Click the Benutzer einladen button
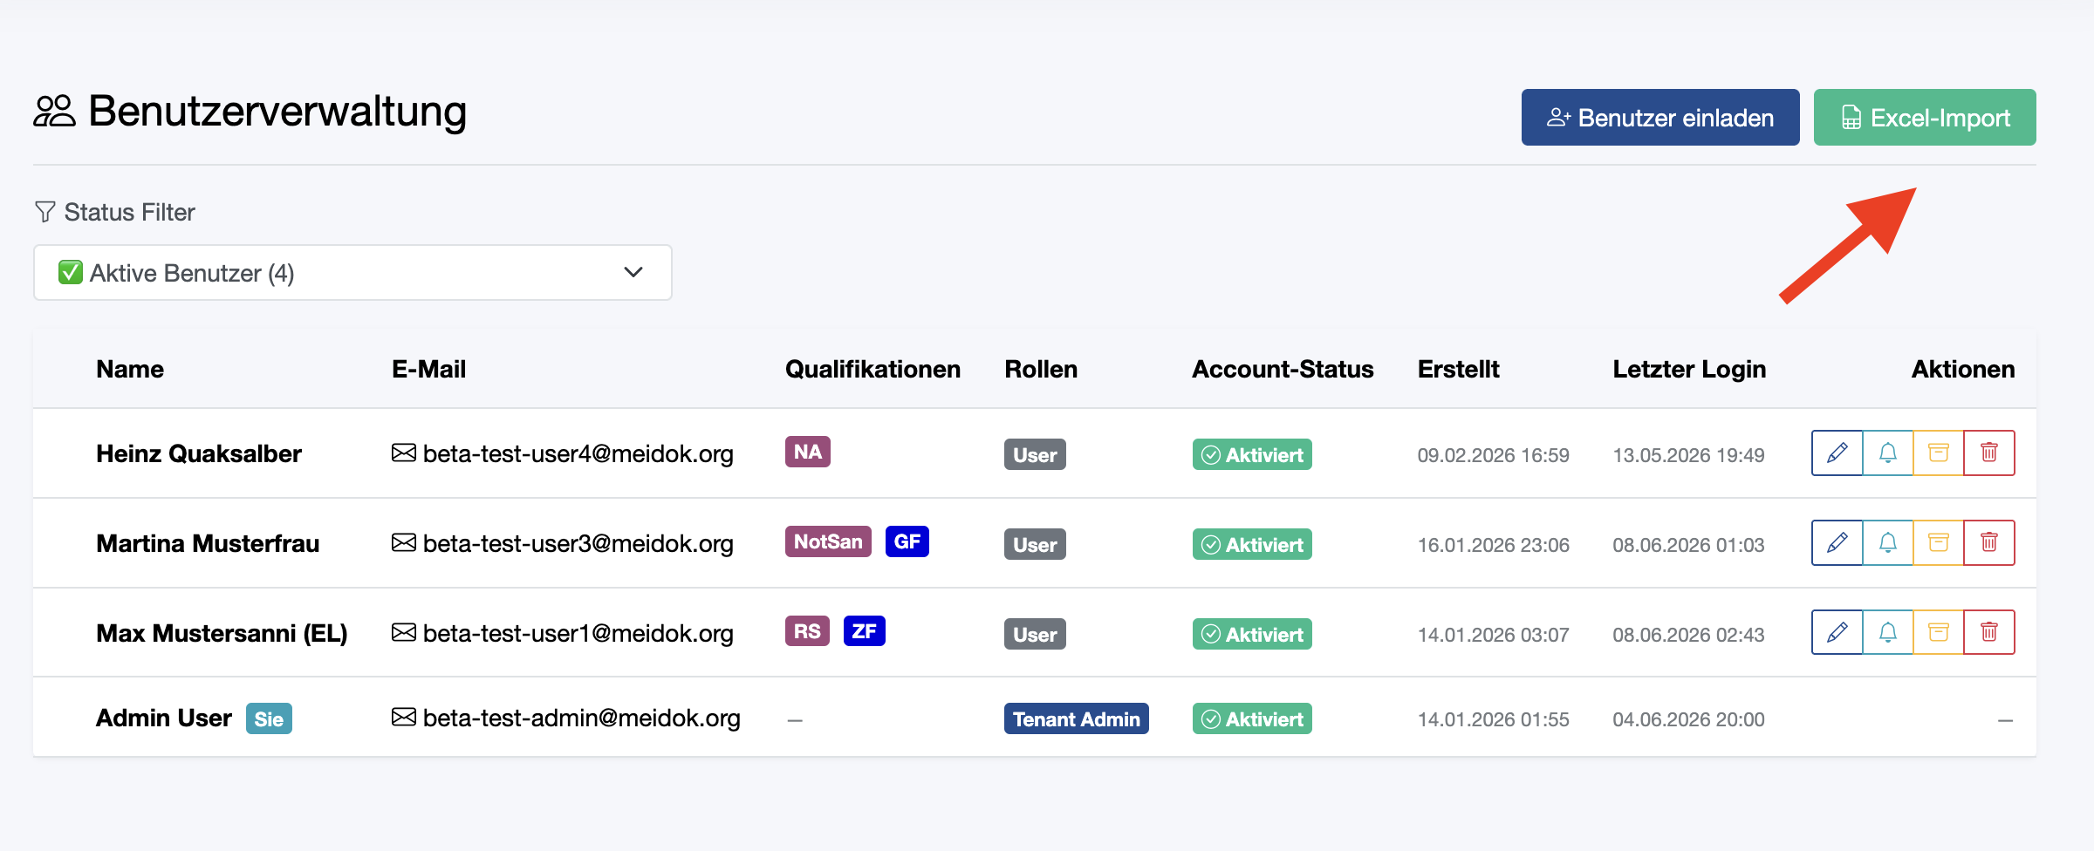 (x=1659, y=118)
